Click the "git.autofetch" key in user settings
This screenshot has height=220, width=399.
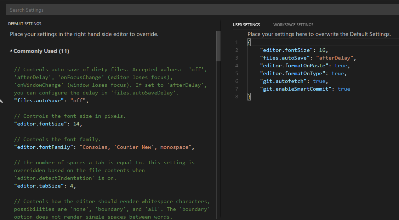tap(283, 81)
